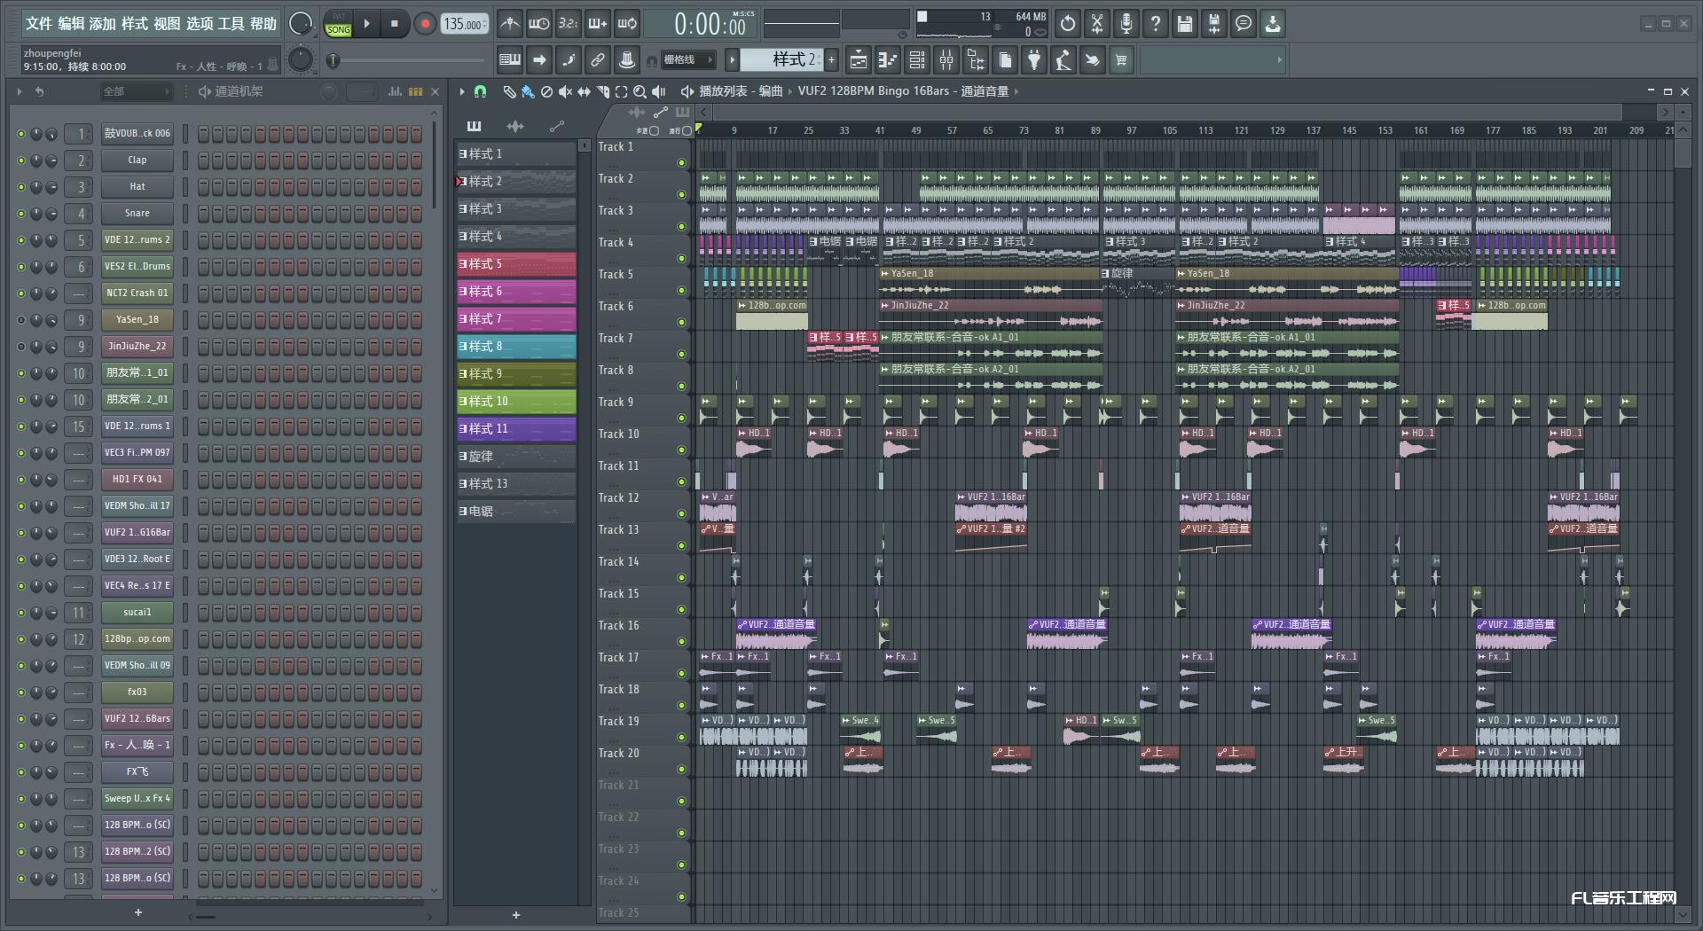The width and height of the screenshot is (1703, 931).
Task: Open the 样式 menu in menu bar
Action: pyautogui.click(x=135, y=24)
